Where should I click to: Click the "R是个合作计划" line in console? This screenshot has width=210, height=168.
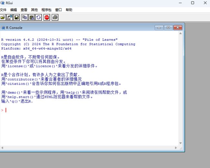(x=40, y=75)
